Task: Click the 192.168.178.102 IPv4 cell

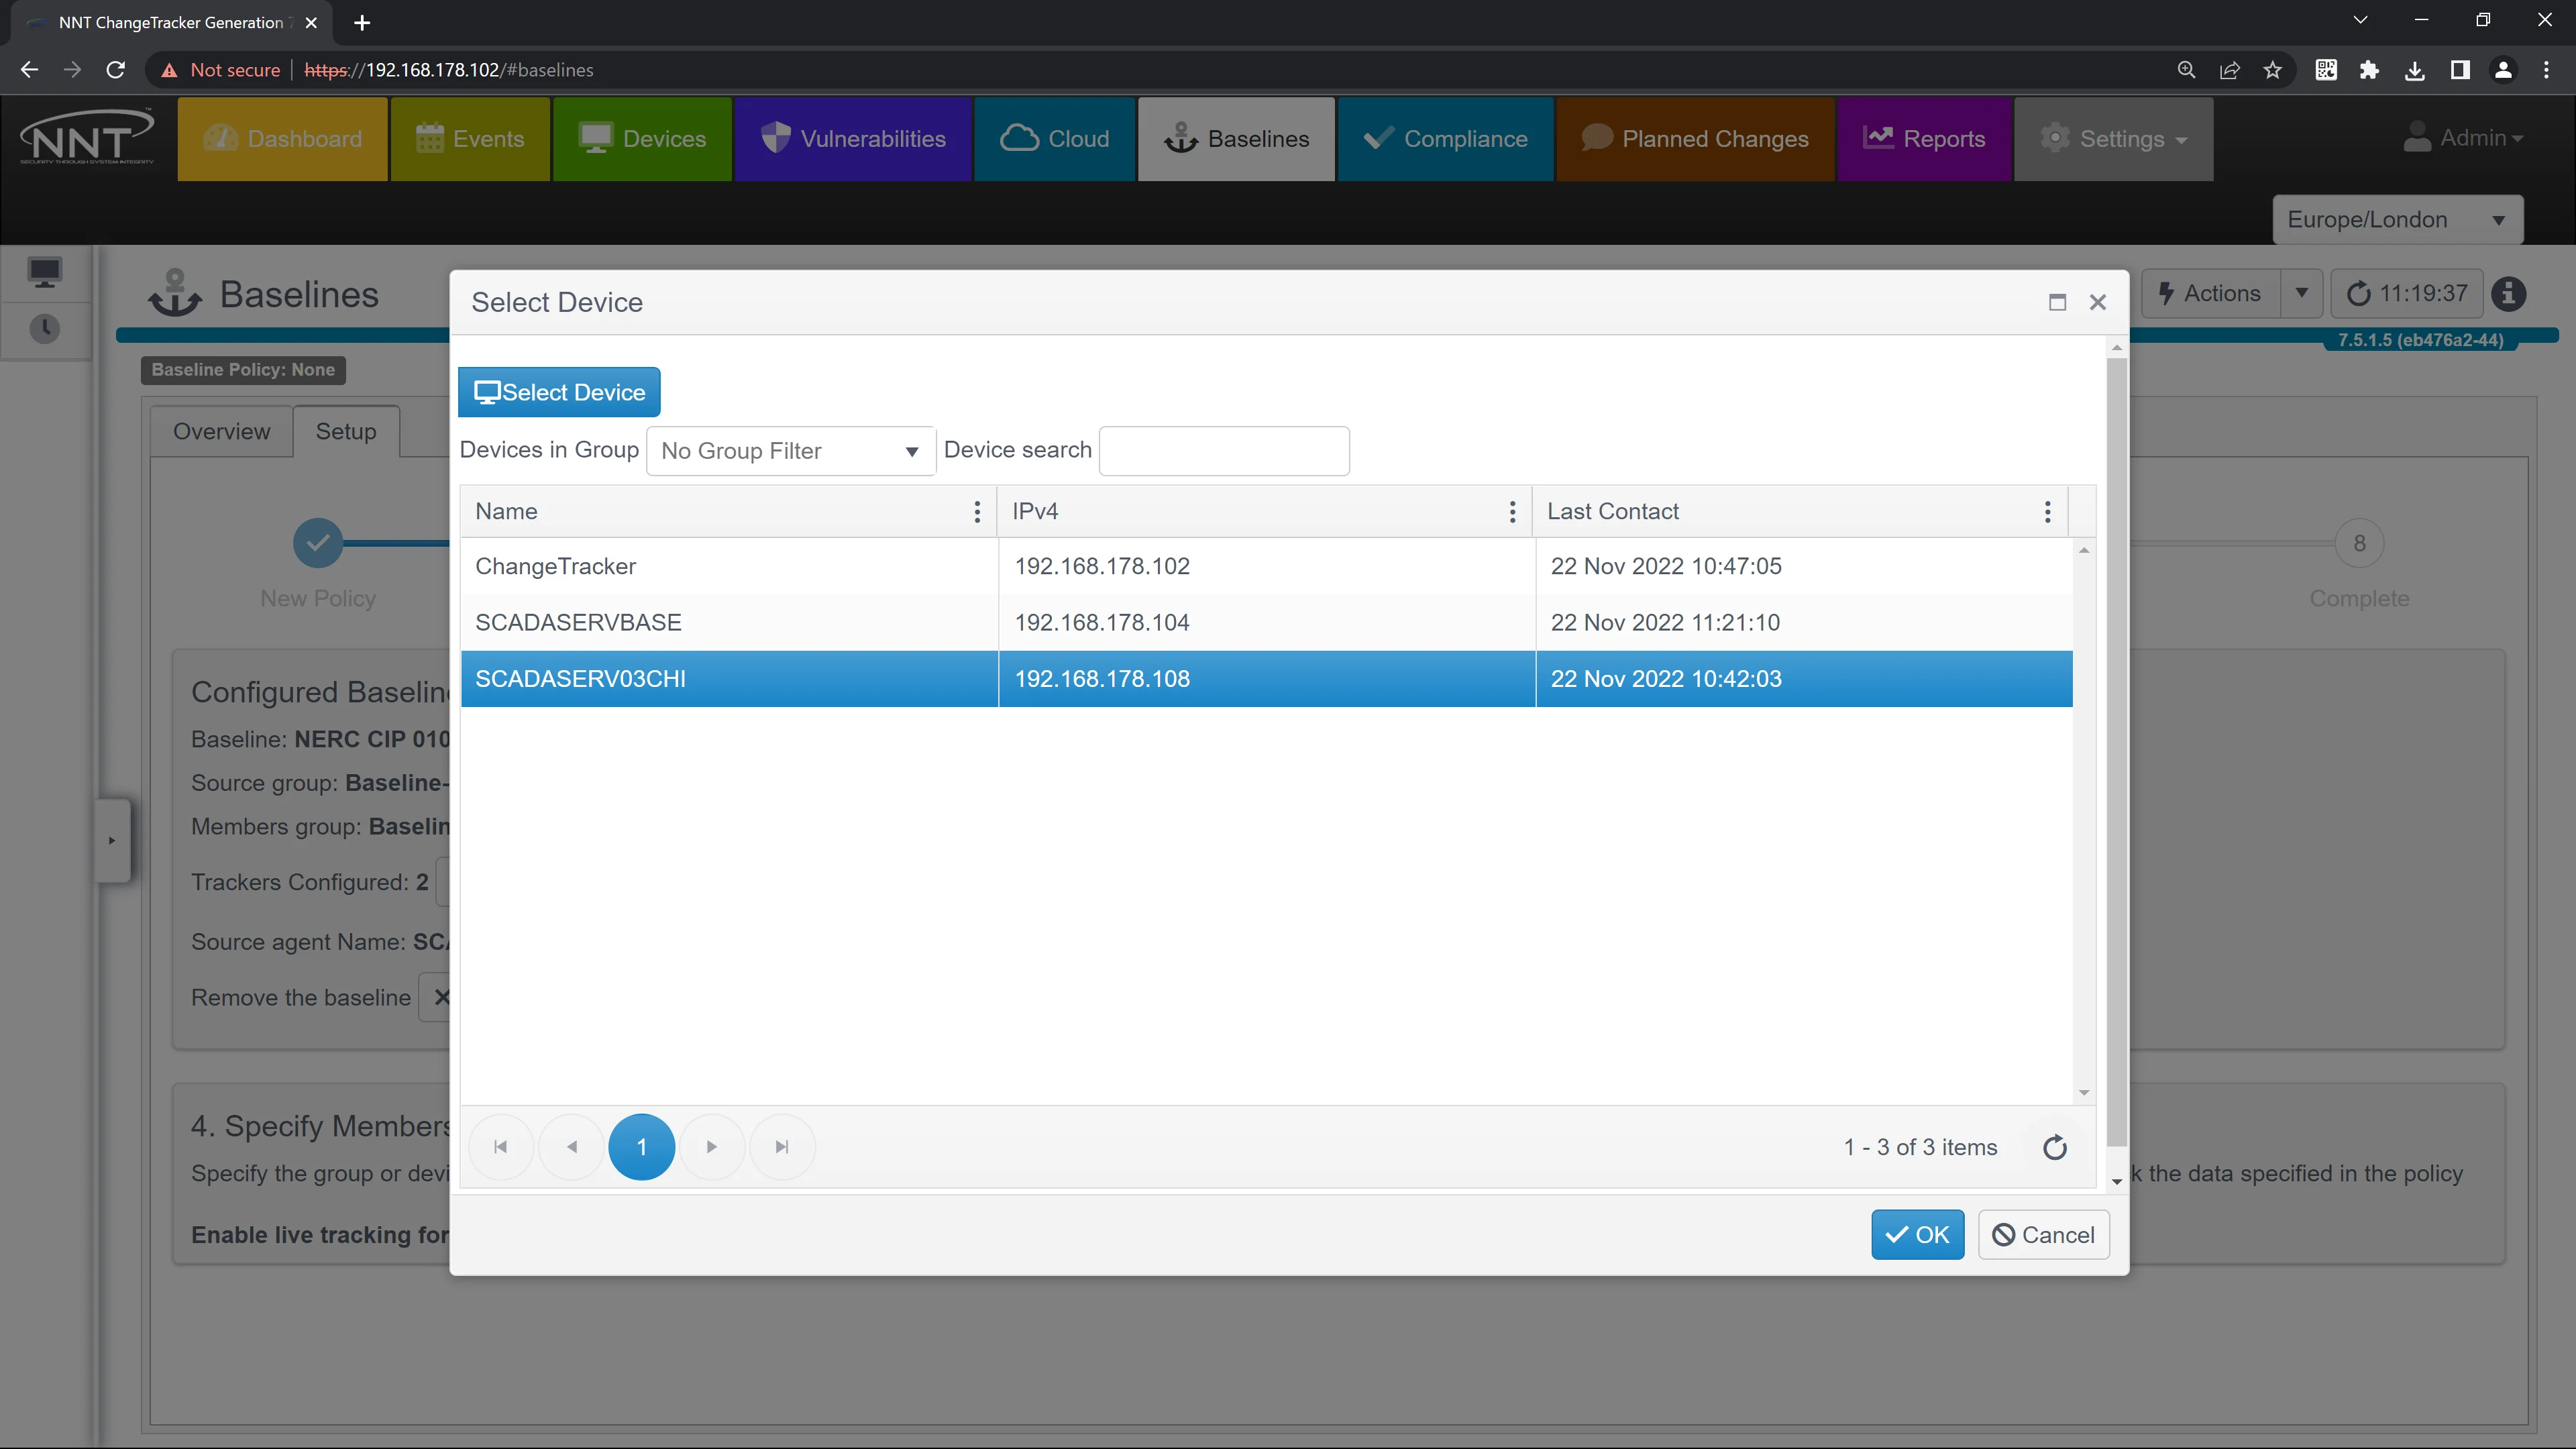Action: pyautogui.click(x=1266, y=566)
